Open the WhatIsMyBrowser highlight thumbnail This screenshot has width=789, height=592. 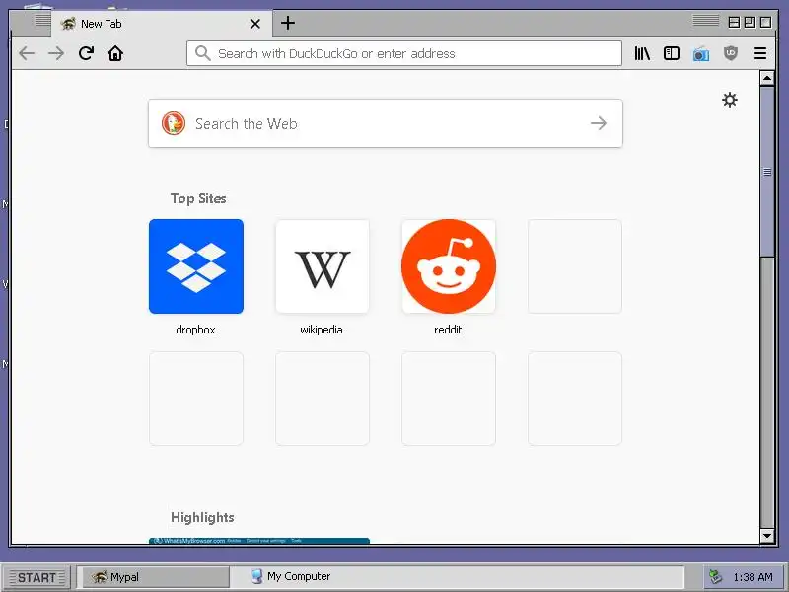coord(259,541)
